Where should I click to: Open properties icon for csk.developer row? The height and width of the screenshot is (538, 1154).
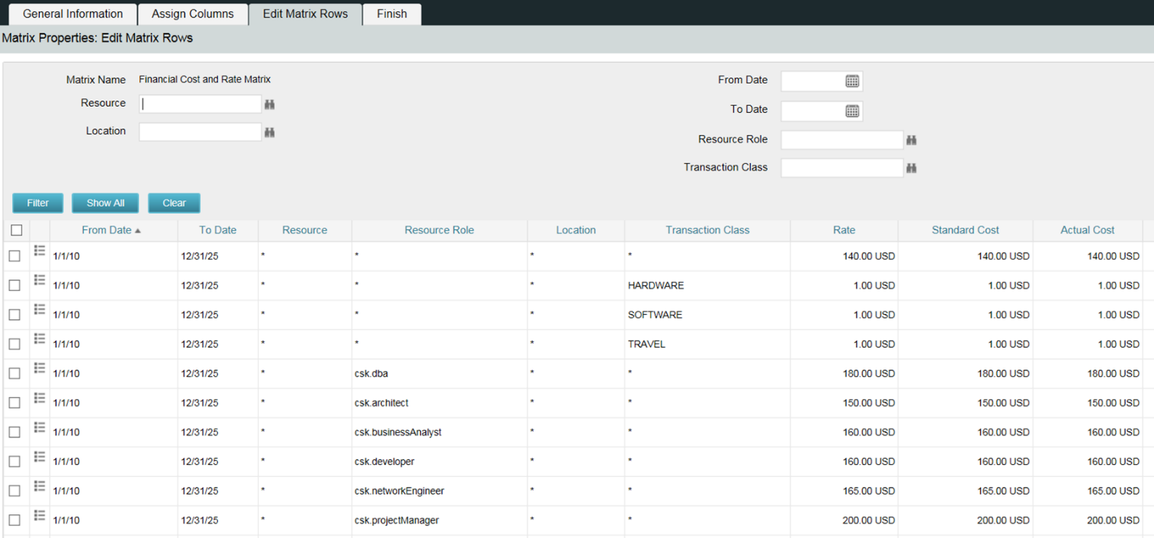point(40,456)
